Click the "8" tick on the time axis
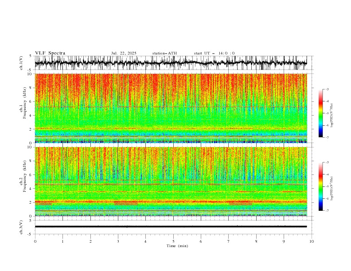 [x=256, y=241]
